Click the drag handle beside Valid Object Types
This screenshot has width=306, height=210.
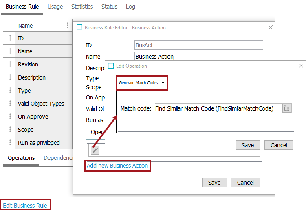9,104
